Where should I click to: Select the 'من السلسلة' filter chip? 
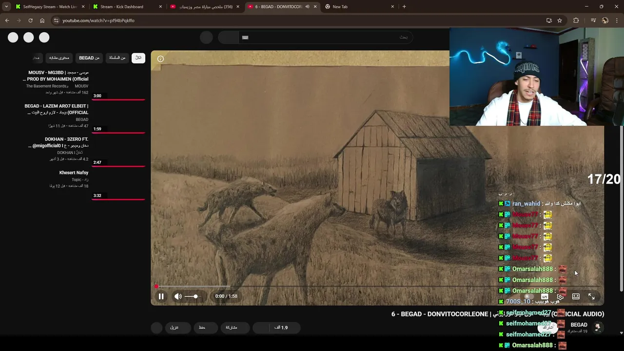point(117,58)
